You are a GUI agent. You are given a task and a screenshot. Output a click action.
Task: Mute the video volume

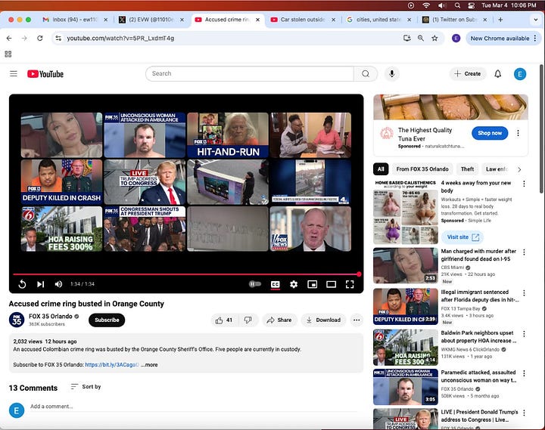coord(58,284)
